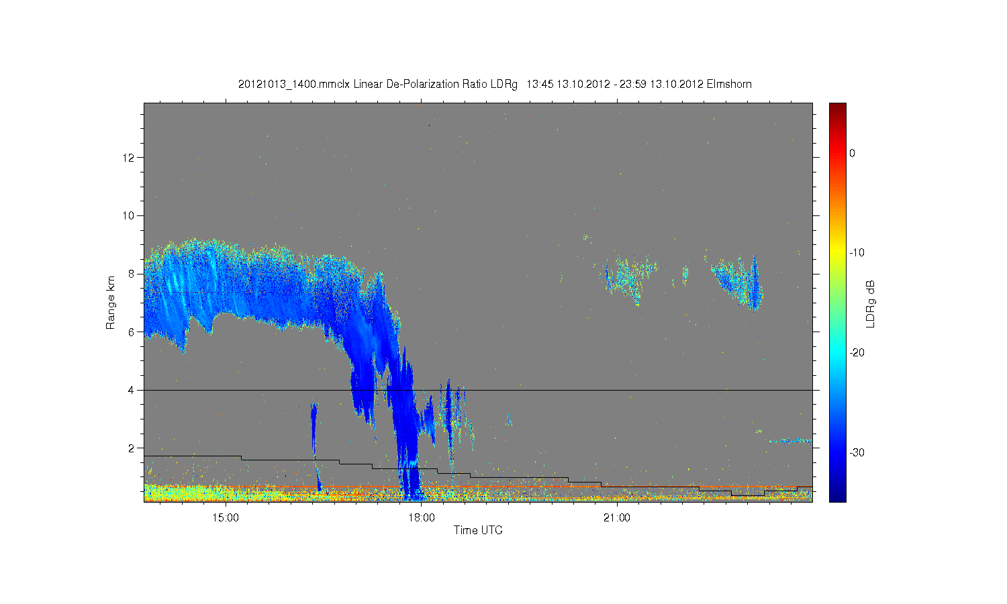Click the 6 range tick label

tap(132, 332)
